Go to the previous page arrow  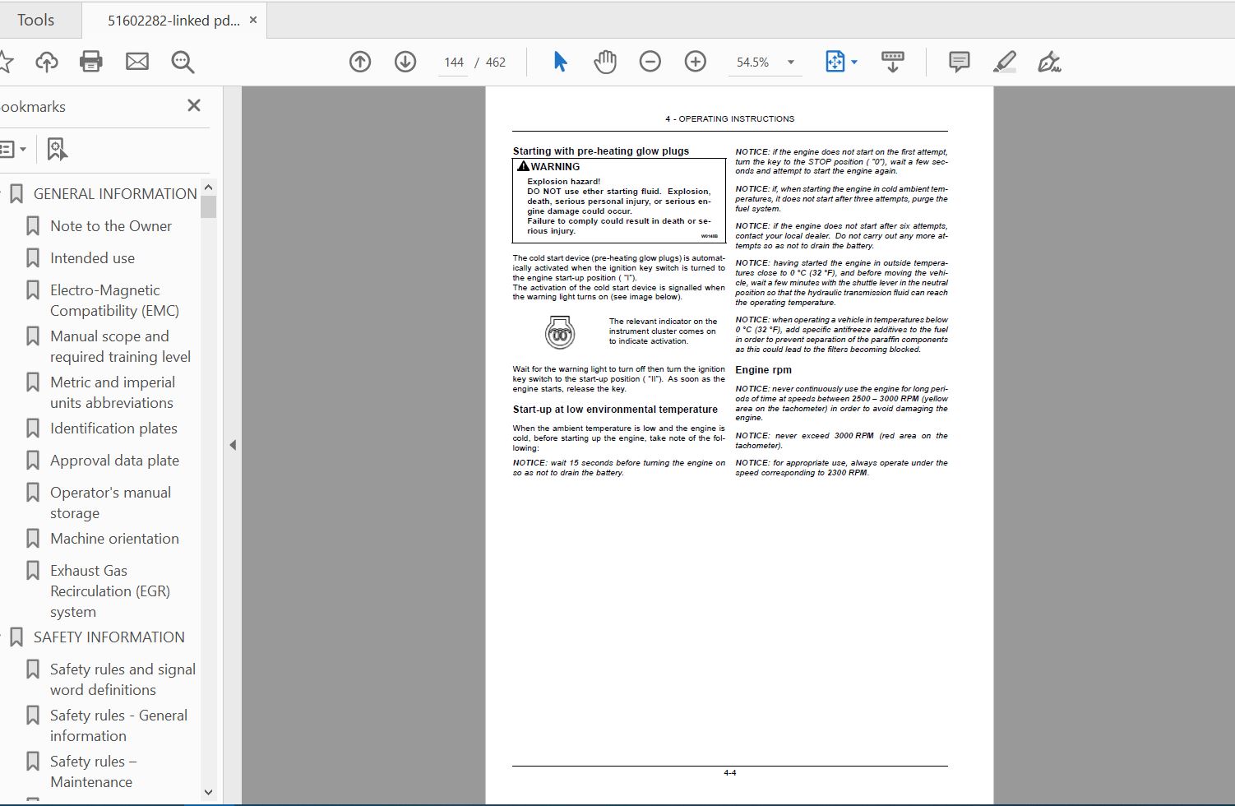[x=360, y=62]
